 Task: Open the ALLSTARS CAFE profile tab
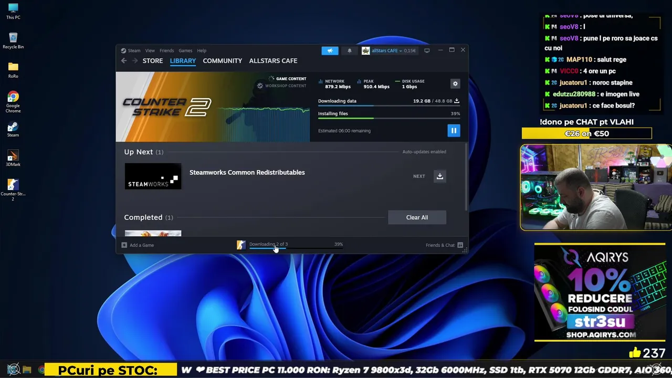coord(273,61)
